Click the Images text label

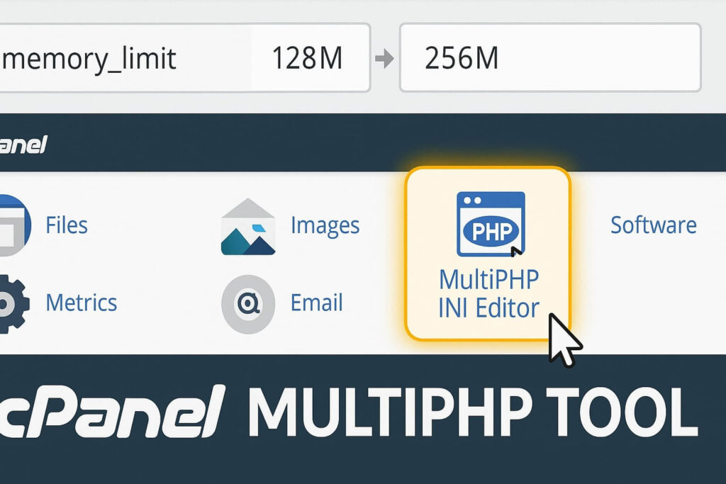[x=324, y=225]
